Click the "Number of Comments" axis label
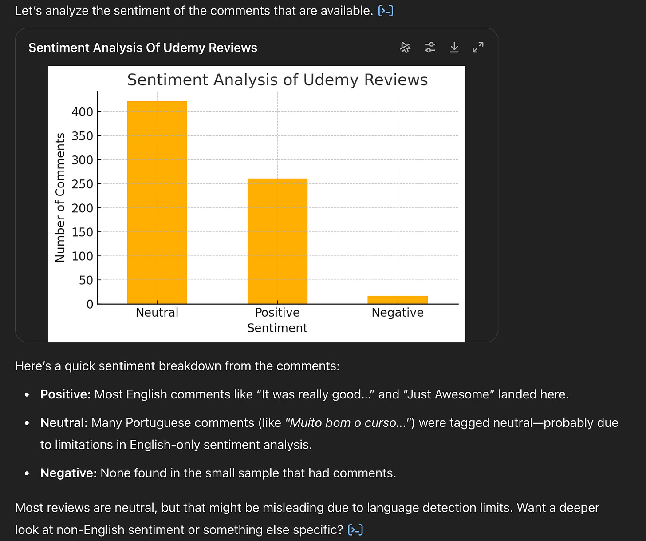 click(60, 198)
